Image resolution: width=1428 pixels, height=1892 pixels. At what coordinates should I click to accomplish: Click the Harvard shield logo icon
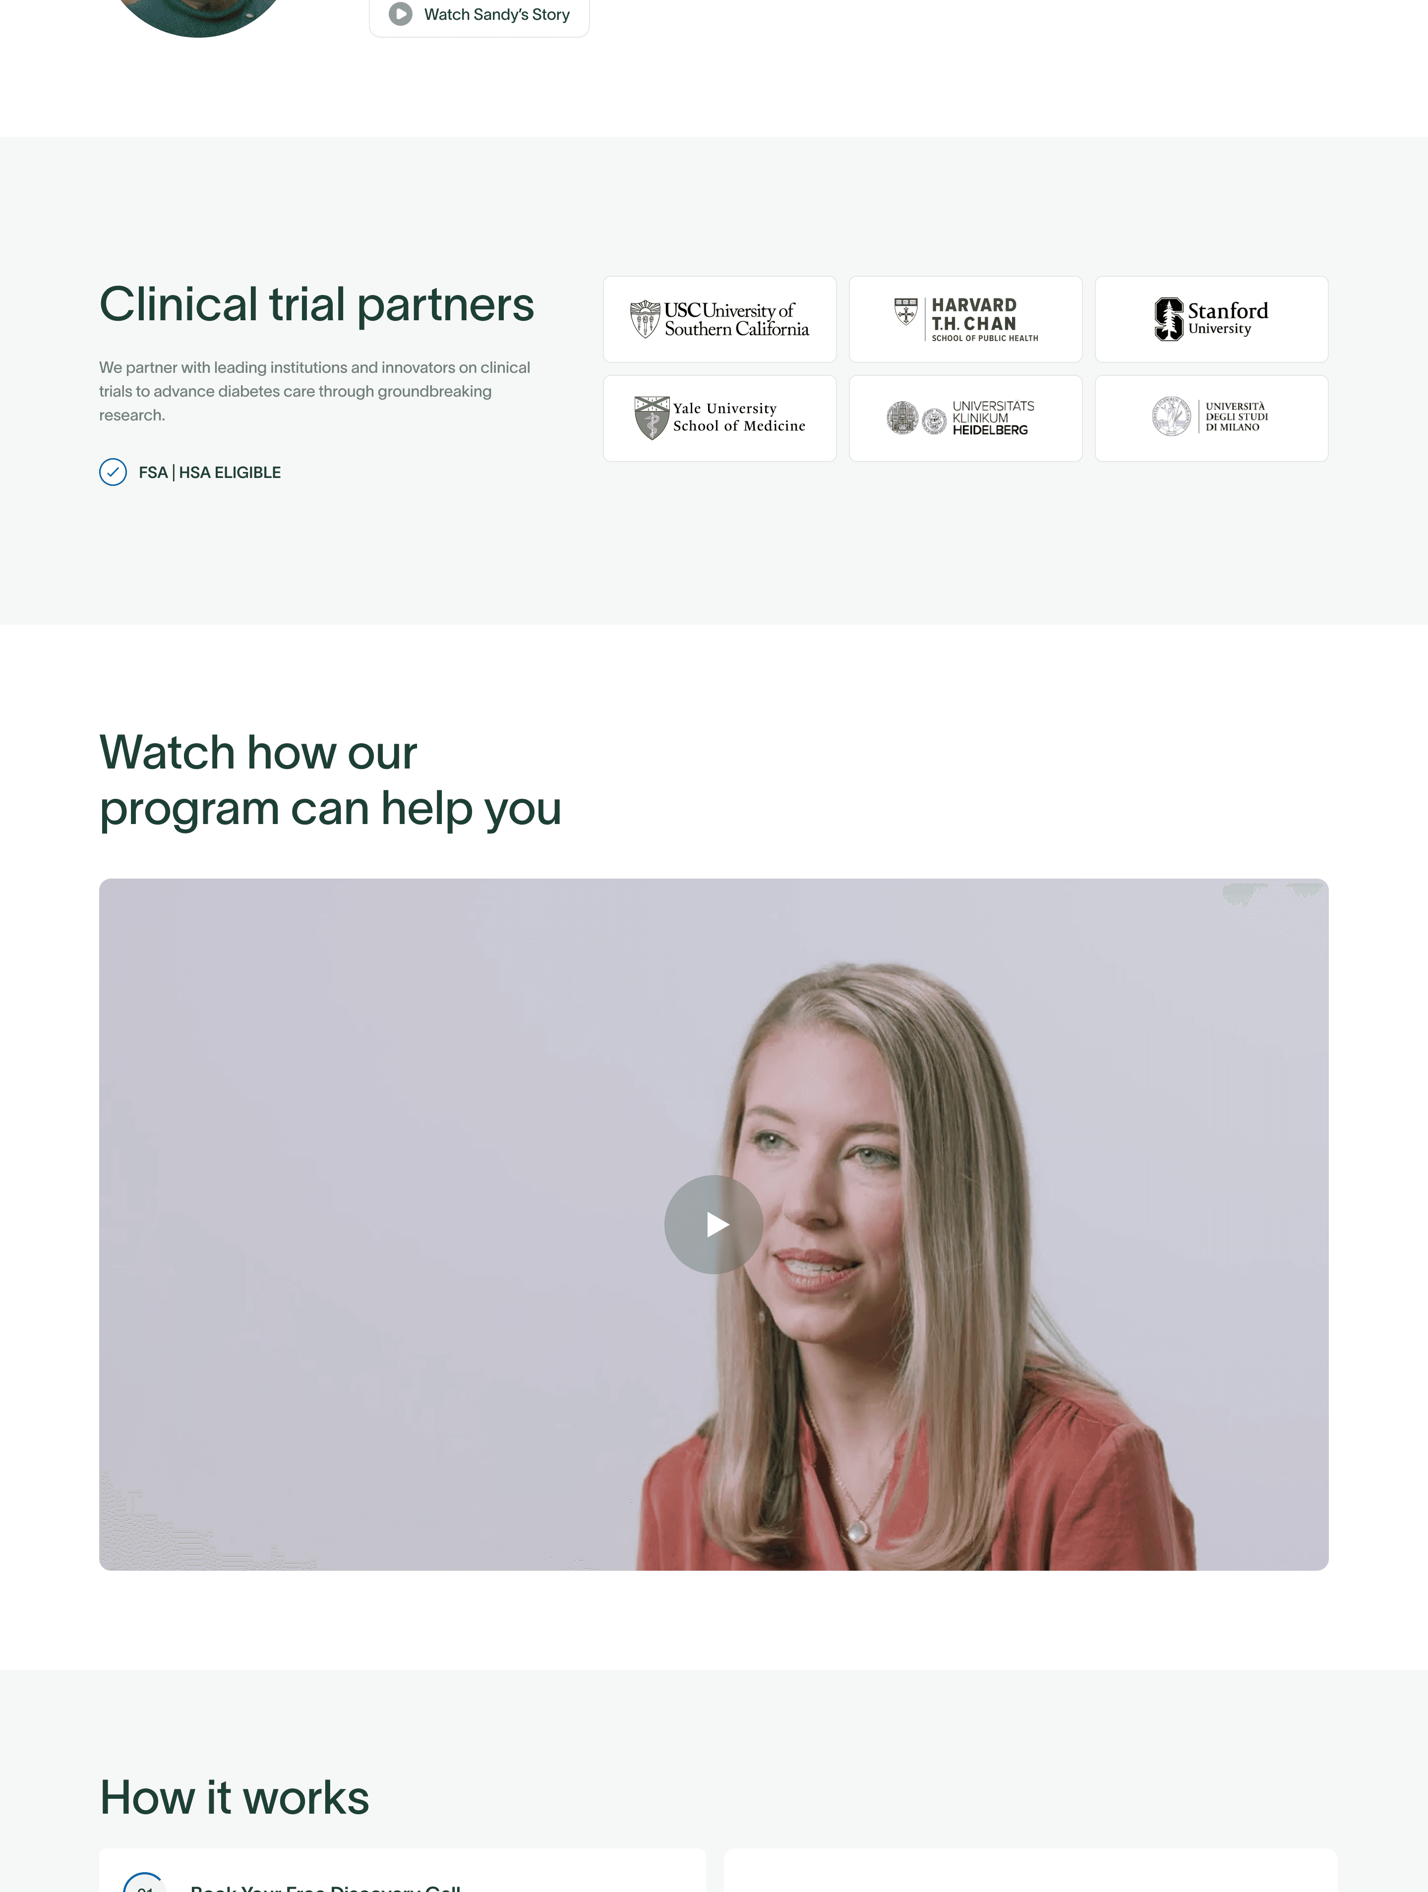pyautogui.click(x=905, y=311)
